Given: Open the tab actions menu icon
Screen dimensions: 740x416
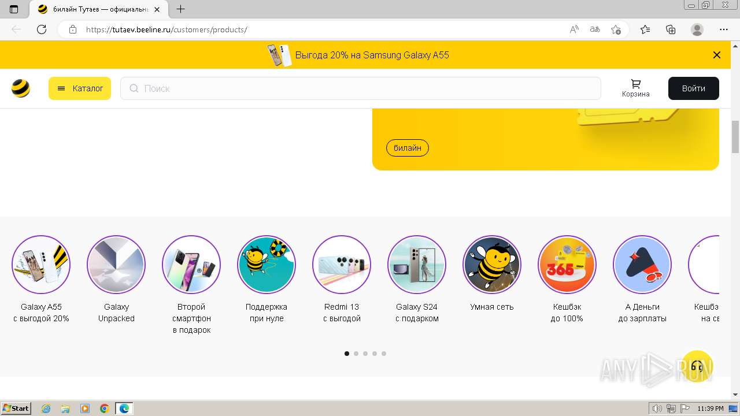Looking at the screenshot, I should click(14, 9).
